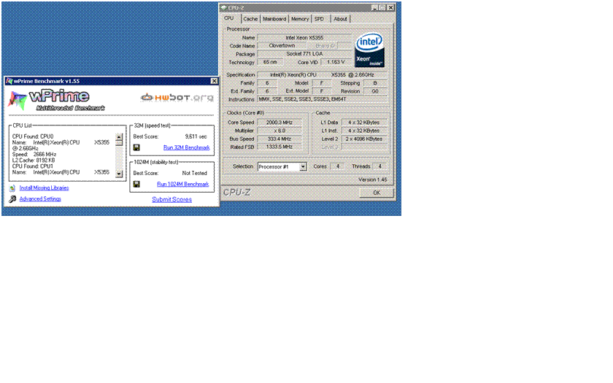The width and height of the screenshot is (613, 383).
Task: Click the hwbot.org logo
Action: coord(177,97)
